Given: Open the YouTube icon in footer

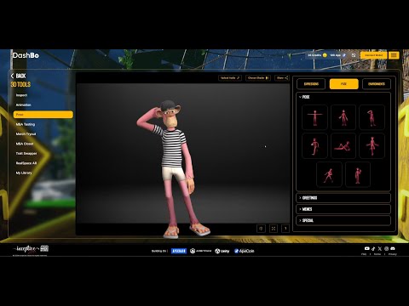Looking at the screenshot, I should tap(367, 248).
